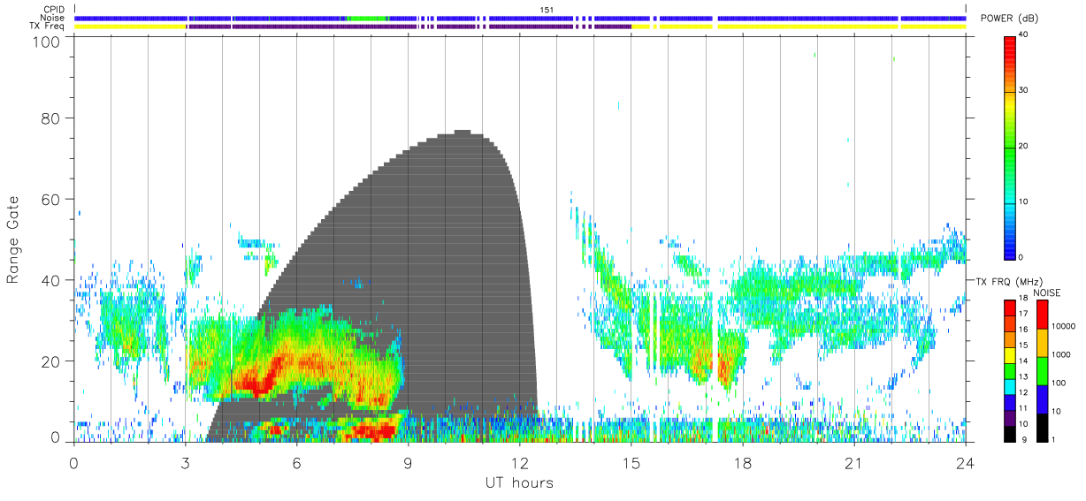
Task: Click the 9 tick on UT hours axis
Action: pyautogui.click(x=409, y=462)
